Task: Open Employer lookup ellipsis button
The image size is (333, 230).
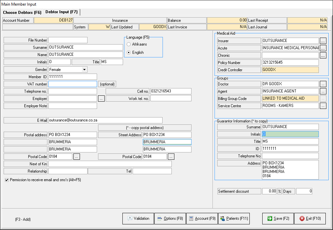Action: click(x=101, y=99)
